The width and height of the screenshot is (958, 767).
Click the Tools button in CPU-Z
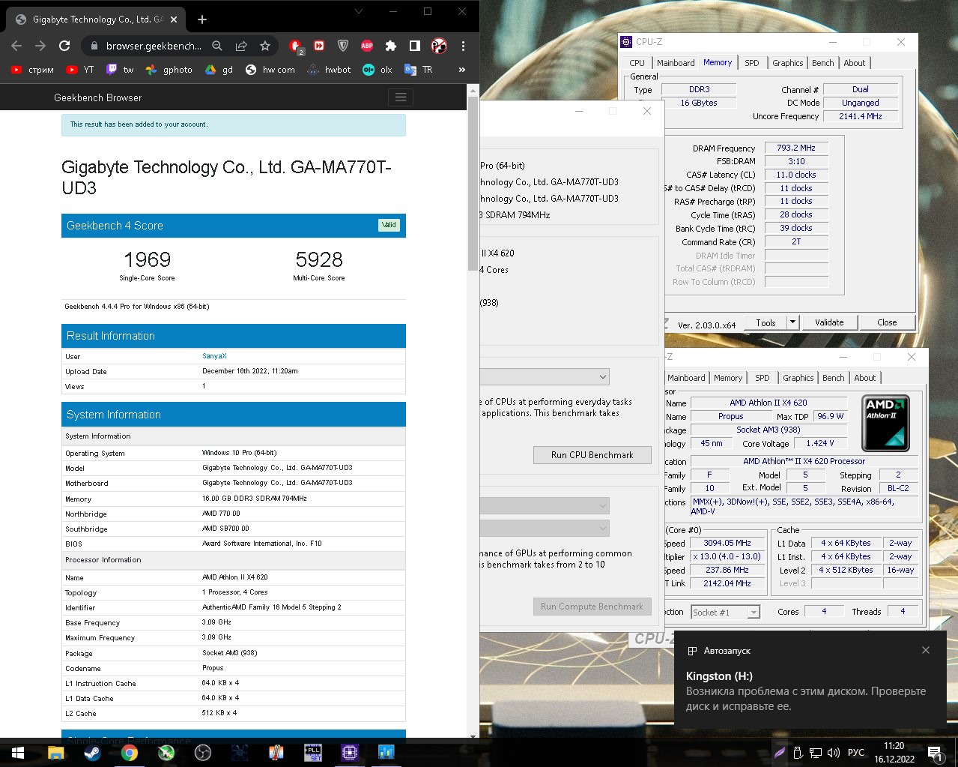(766, 322)
